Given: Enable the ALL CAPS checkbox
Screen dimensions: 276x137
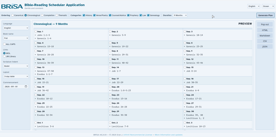Looking at the screenshot, I should (x=4, y=44).
